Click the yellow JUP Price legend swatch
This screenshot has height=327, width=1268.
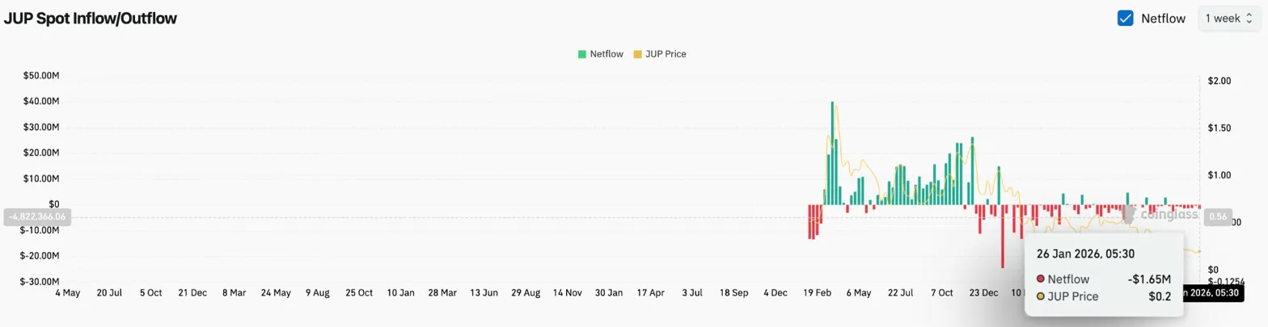tap(636, 54)
